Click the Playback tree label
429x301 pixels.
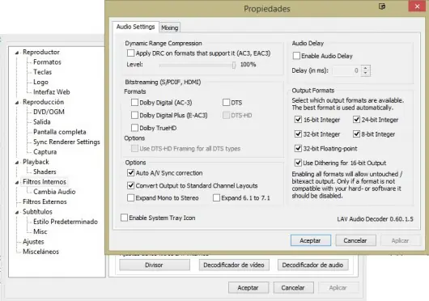[x=36, y=162]
